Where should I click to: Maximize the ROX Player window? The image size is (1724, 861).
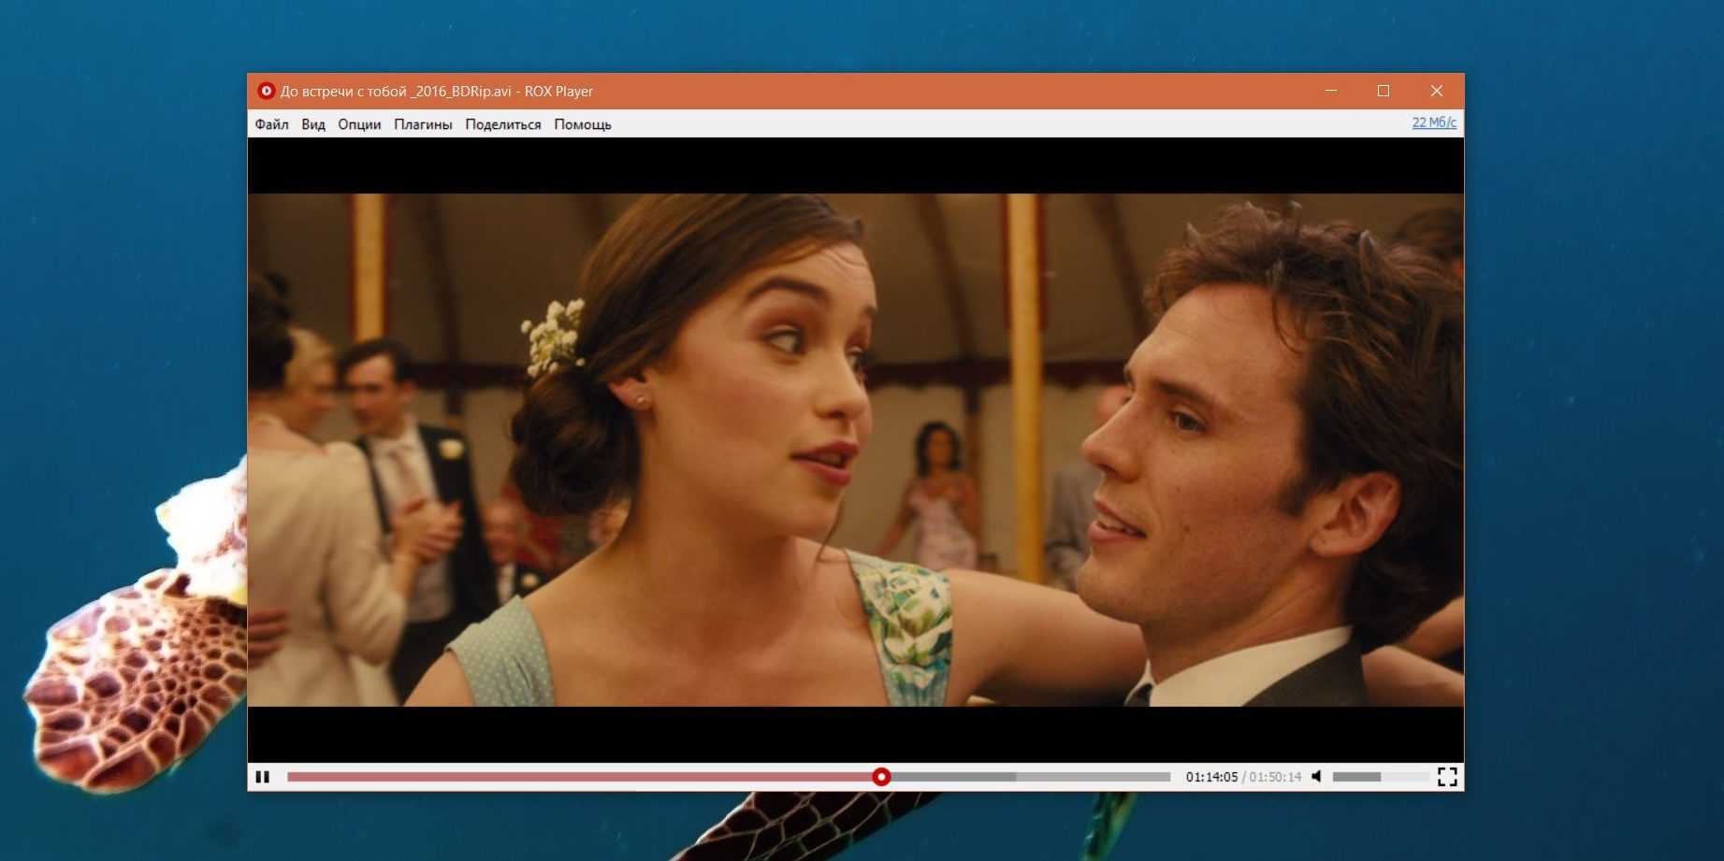pos(1384,91)
